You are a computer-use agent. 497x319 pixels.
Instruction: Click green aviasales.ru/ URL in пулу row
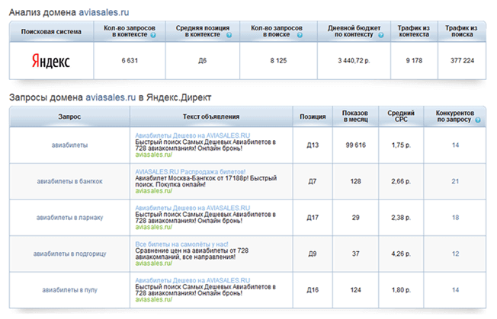(154, 299)
